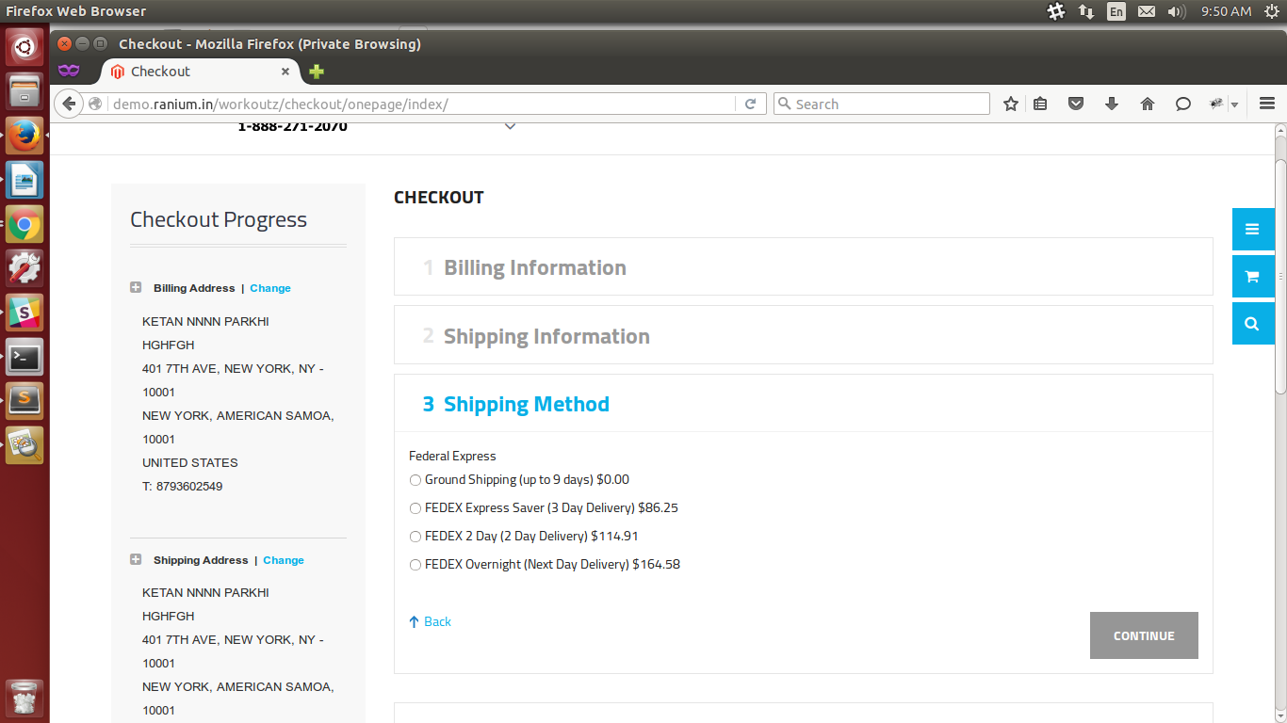1287x723 pixels.
Task: Open Sublime Text from launcher
Action: pos(24,401)
